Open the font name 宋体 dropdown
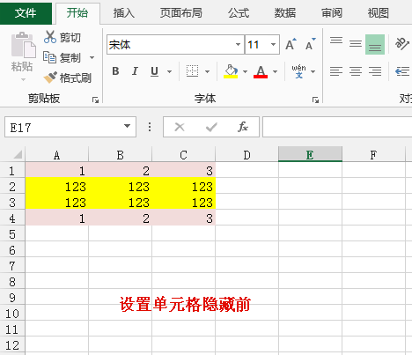Screen dimensions: 412x355 click(x=238, y=45)
